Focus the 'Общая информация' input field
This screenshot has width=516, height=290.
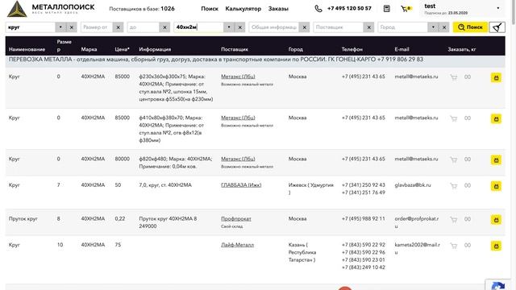pos(274,27)
